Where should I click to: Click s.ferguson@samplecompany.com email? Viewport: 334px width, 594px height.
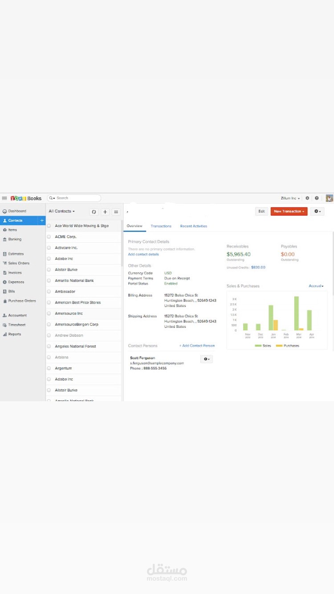157,363
